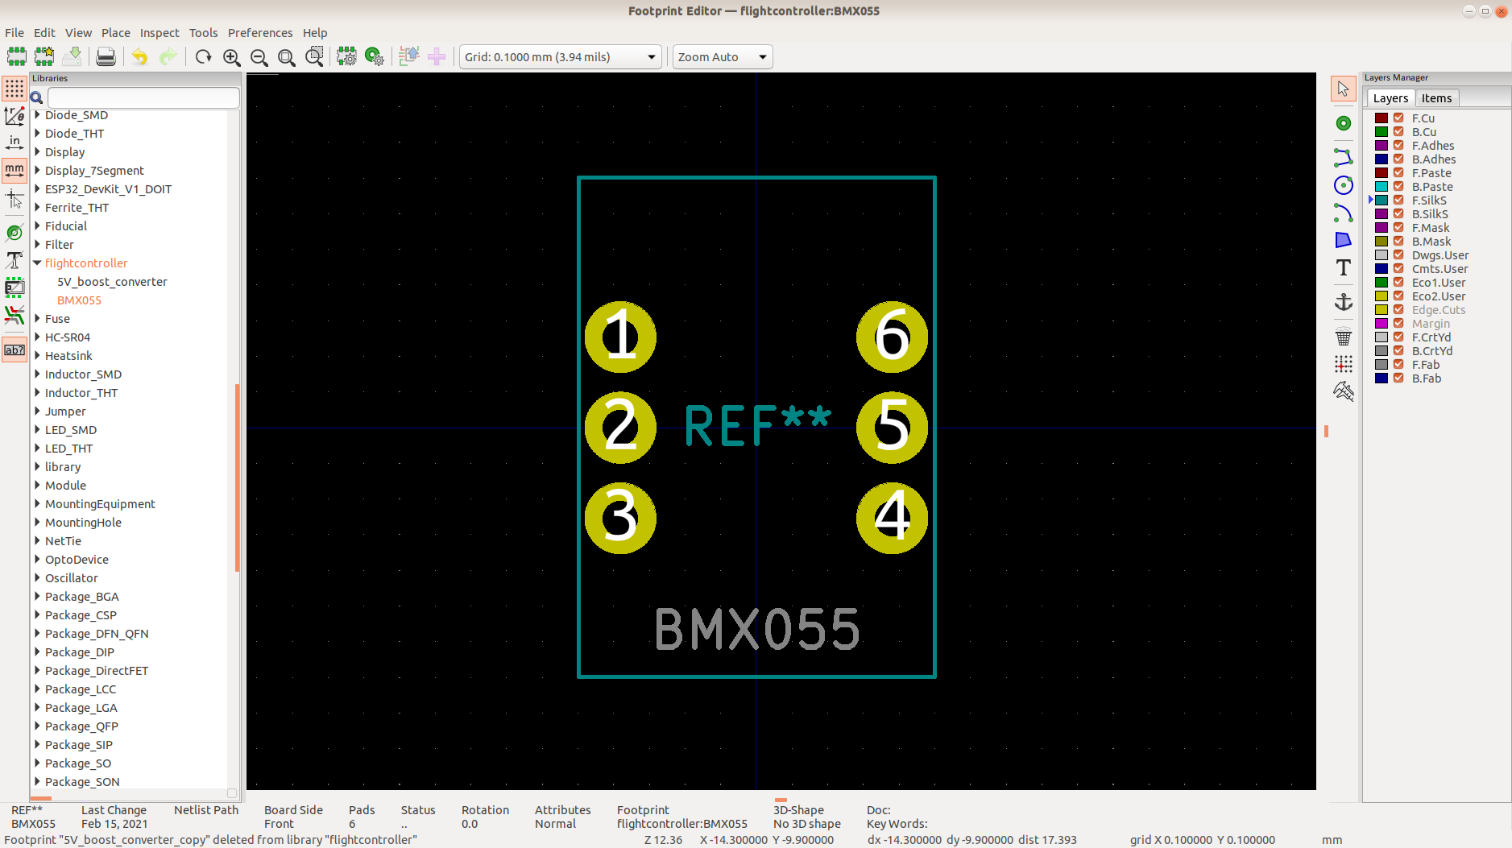Select the Add graphic line tool
This screenshot has width=1512, height=848.
pos(1343,157)
